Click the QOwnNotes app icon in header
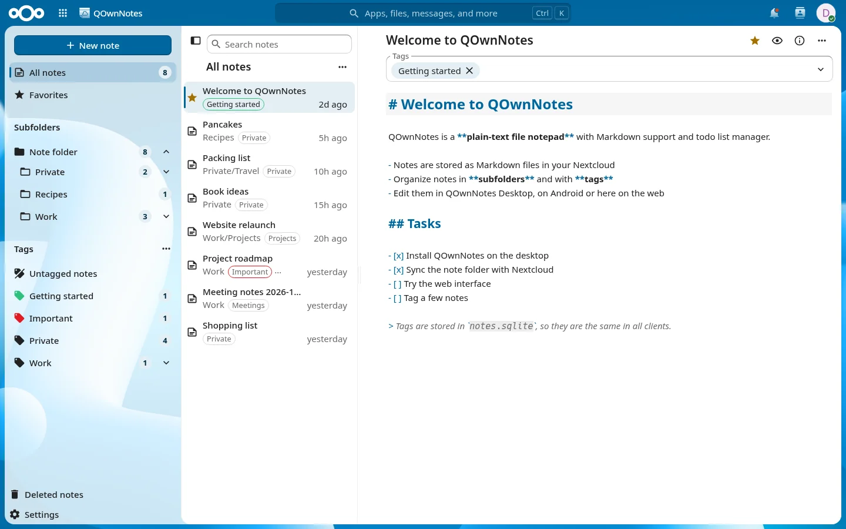This screenshot has height=529, width=846. coord(85,13)
